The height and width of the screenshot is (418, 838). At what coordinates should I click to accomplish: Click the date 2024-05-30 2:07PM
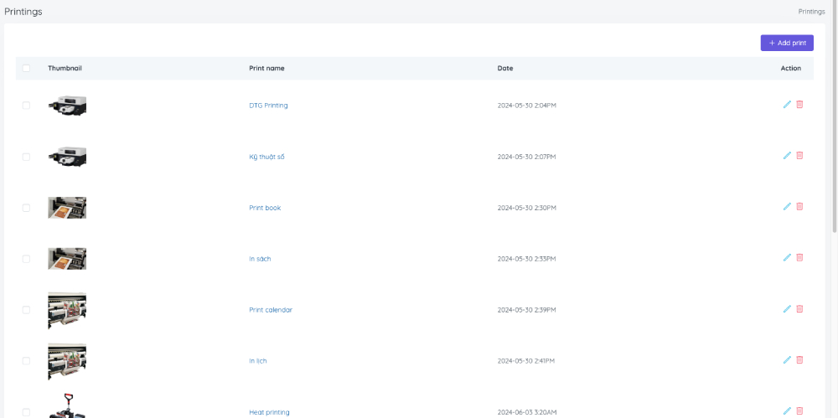point(527,157)
